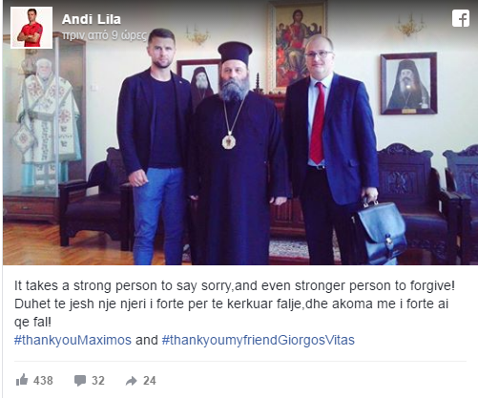Viewport: 478px width, 398px height.
Task: Click the share arrow icon
Action: 131,381
